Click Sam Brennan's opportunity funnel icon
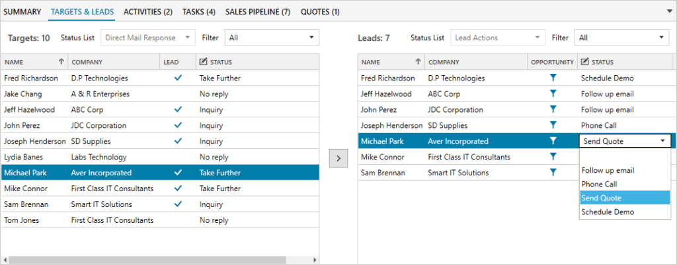Viewport: 677px width, 265px height. tap(553, 173)
